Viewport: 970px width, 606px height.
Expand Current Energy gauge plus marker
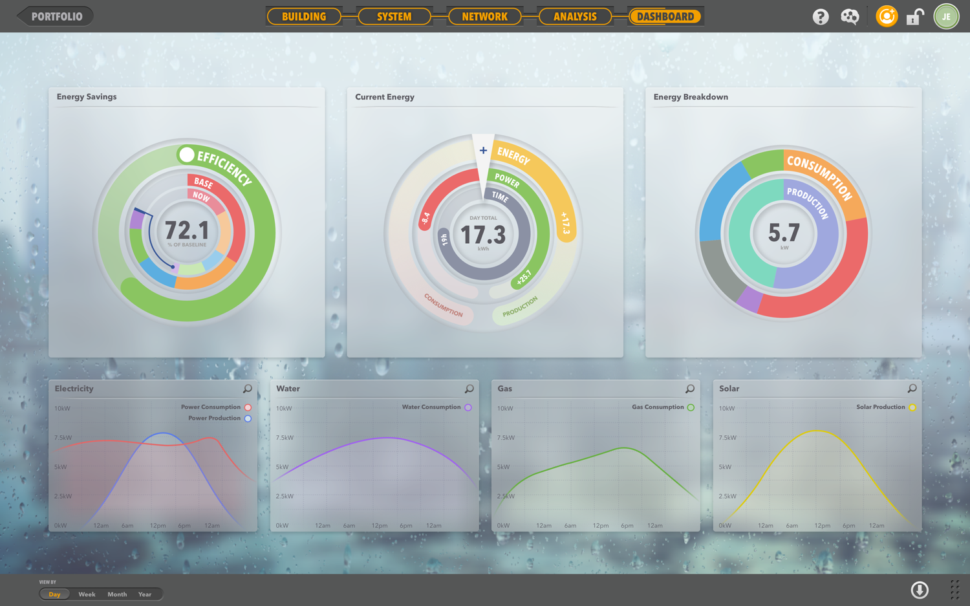[483, 151]
